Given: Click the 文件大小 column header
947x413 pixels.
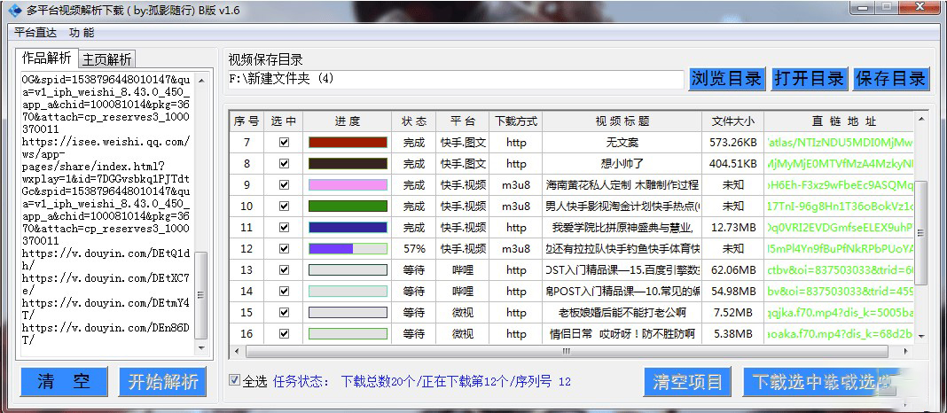Looking at the screenshot, I should tap(732, 121).
